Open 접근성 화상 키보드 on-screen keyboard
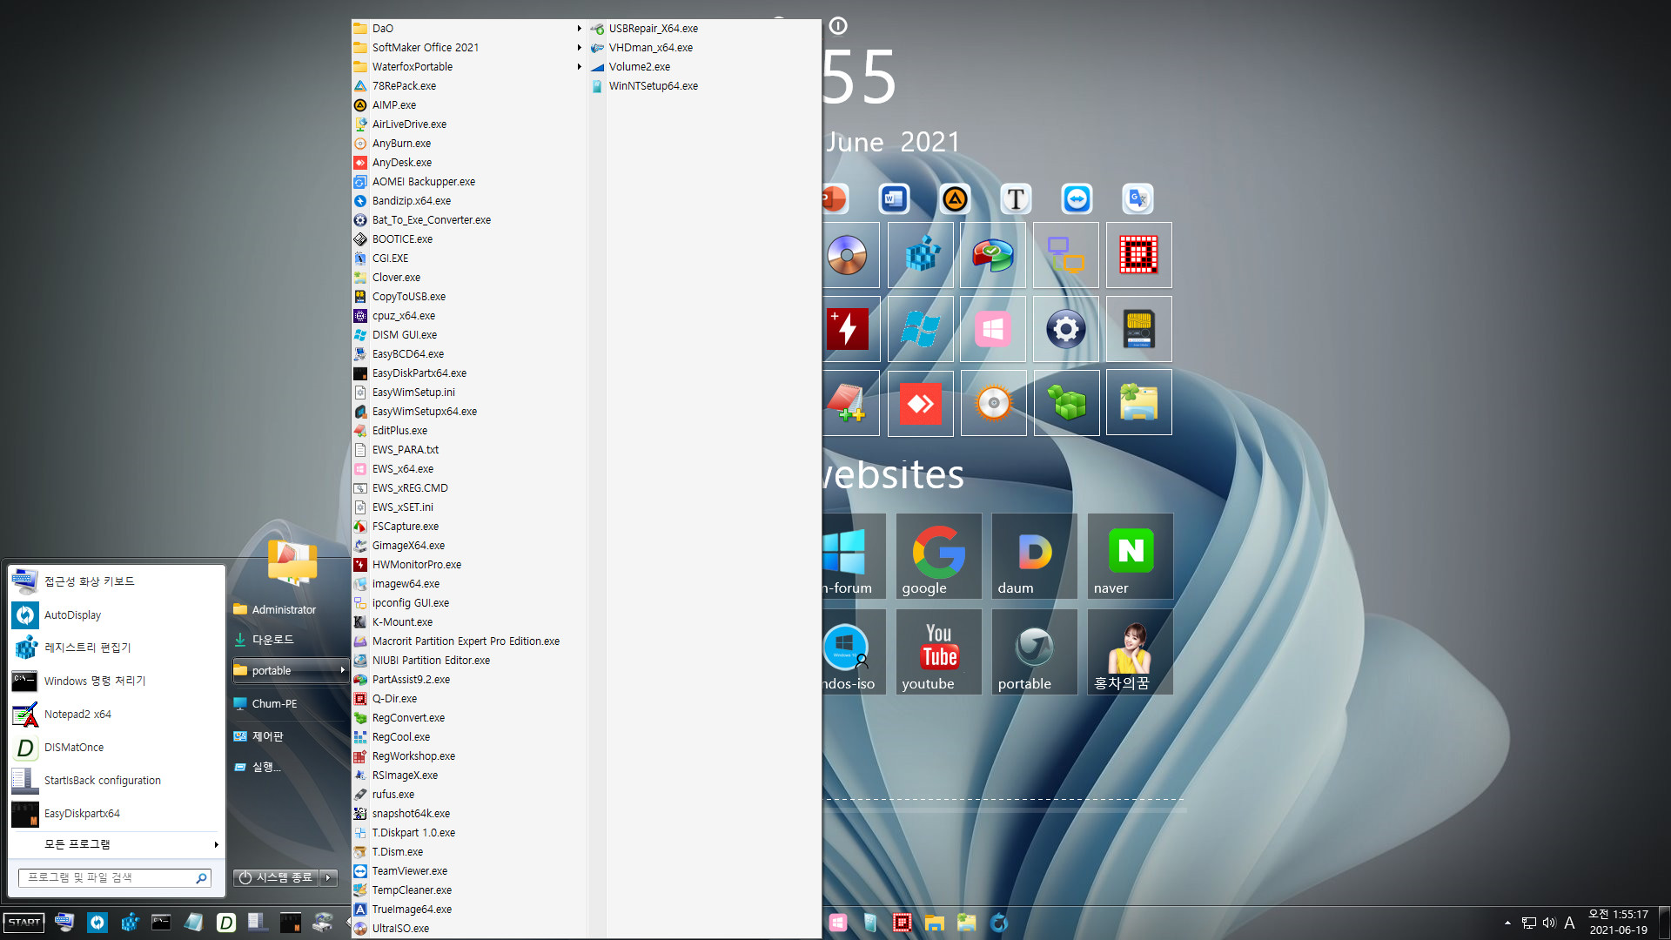 (x=115, y=581)
